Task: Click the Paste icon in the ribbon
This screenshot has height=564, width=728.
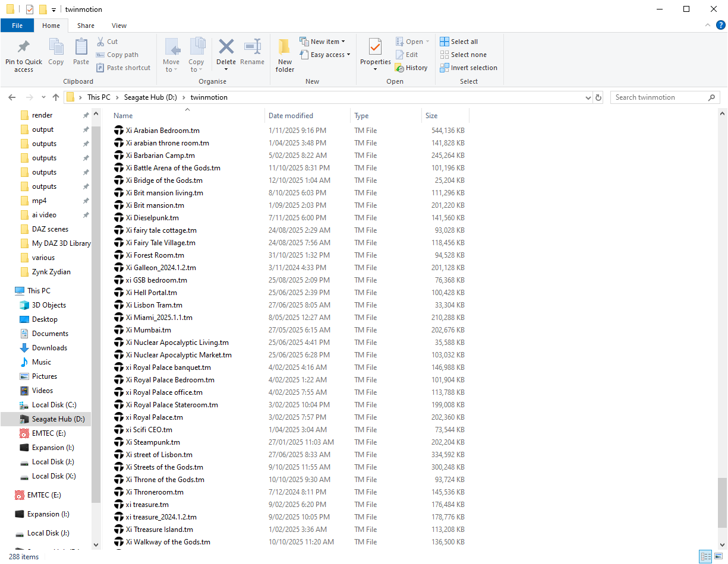Action: 81,47
